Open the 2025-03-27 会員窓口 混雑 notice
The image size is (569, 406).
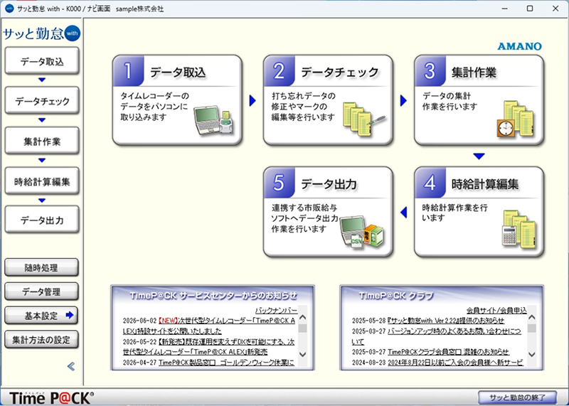point(449,352)
